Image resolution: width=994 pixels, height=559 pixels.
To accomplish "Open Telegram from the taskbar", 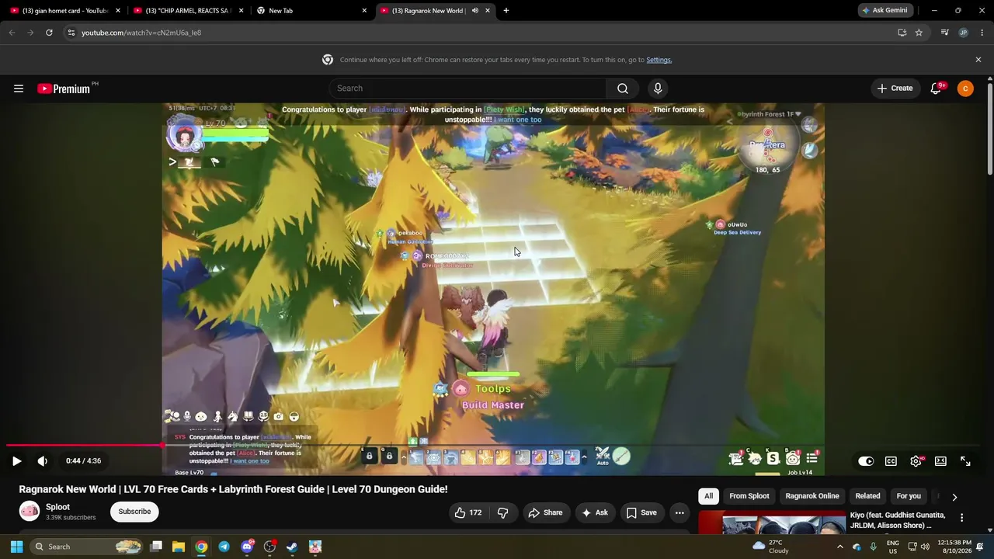I will [x=224, y=547].
